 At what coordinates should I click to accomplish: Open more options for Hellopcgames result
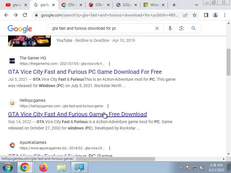[x=108, y=106]
